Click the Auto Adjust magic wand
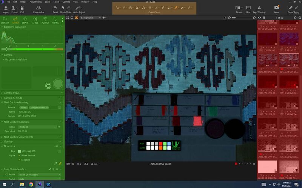Screen dimensions: 302x188 coord(77,8)
